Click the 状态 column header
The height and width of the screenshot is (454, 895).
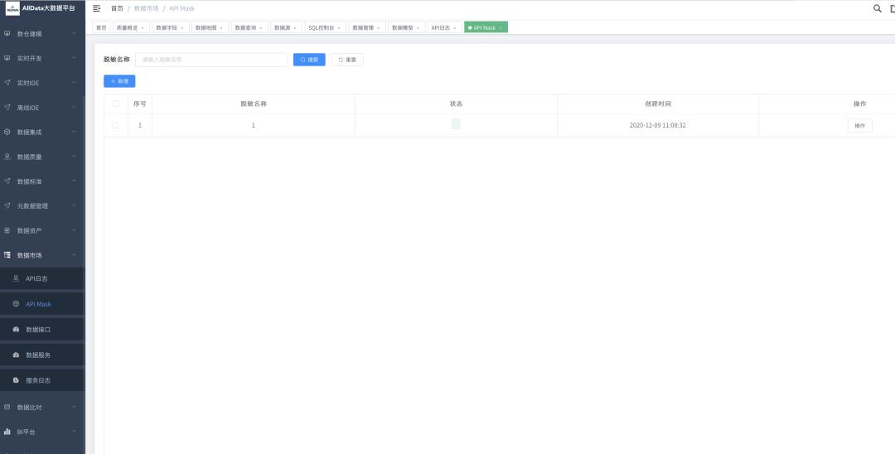click(456, 104)
